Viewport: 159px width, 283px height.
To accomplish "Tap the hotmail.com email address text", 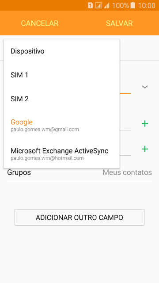I will tap(47, 158).
